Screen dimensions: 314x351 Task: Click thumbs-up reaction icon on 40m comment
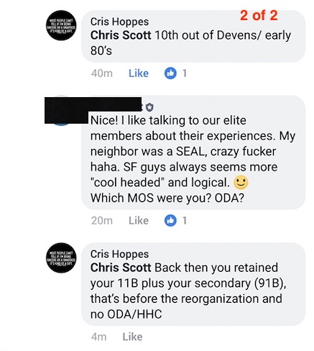point(170,73)
